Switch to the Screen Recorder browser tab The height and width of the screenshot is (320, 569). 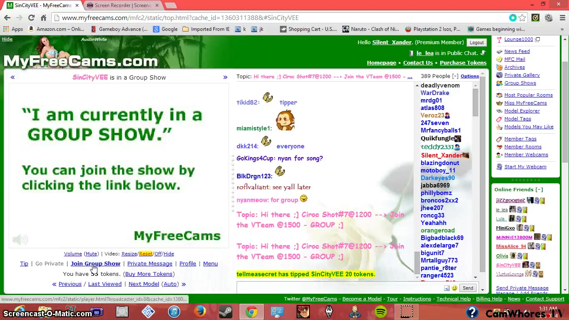click(x=121, y=5)
